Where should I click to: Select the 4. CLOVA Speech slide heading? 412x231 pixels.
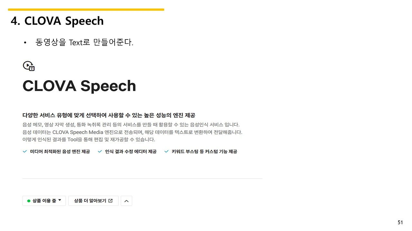(x=57, y=21)
